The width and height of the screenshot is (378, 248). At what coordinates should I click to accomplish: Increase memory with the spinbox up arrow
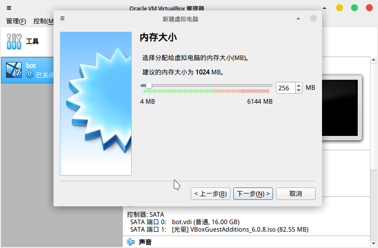(x=298, y=85)
